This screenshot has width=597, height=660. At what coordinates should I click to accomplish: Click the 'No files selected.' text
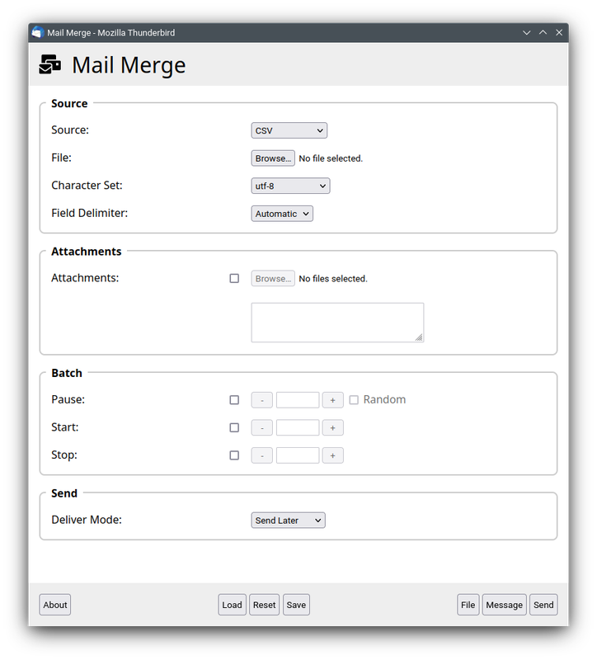[x=333, y=279]
